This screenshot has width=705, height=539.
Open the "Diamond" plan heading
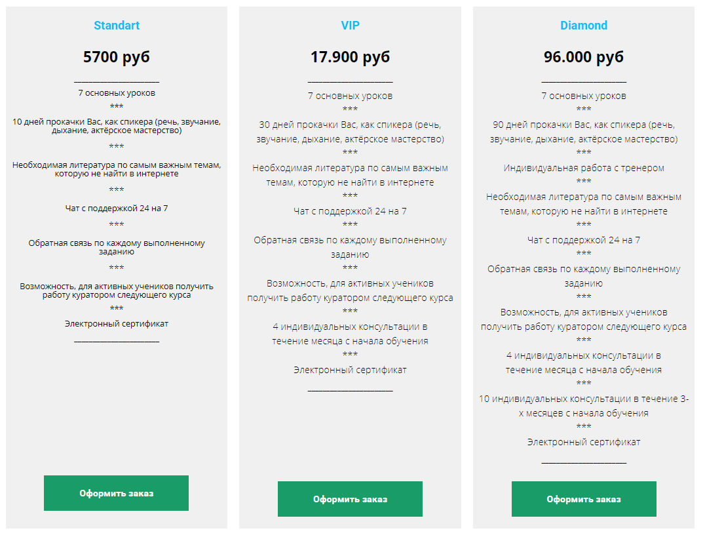tap(583, 26)
